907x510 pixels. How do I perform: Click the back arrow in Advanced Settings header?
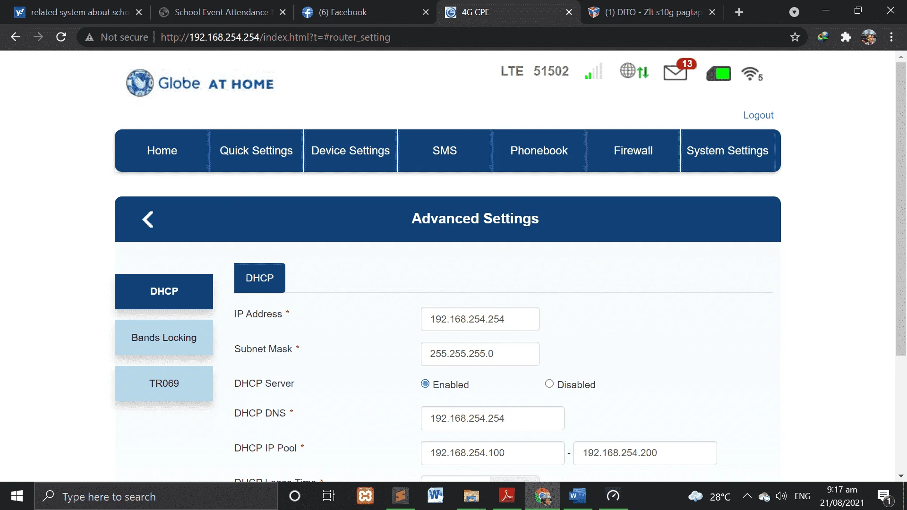[x=148, y=219]
